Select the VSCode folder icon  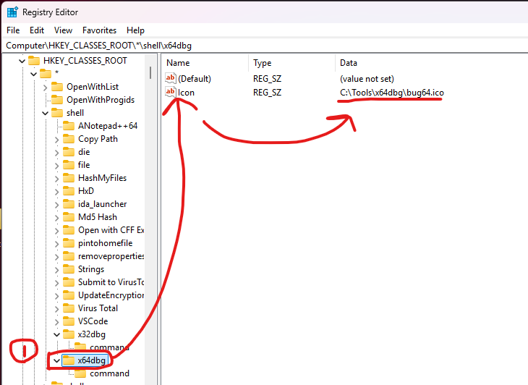coord(69,321)
